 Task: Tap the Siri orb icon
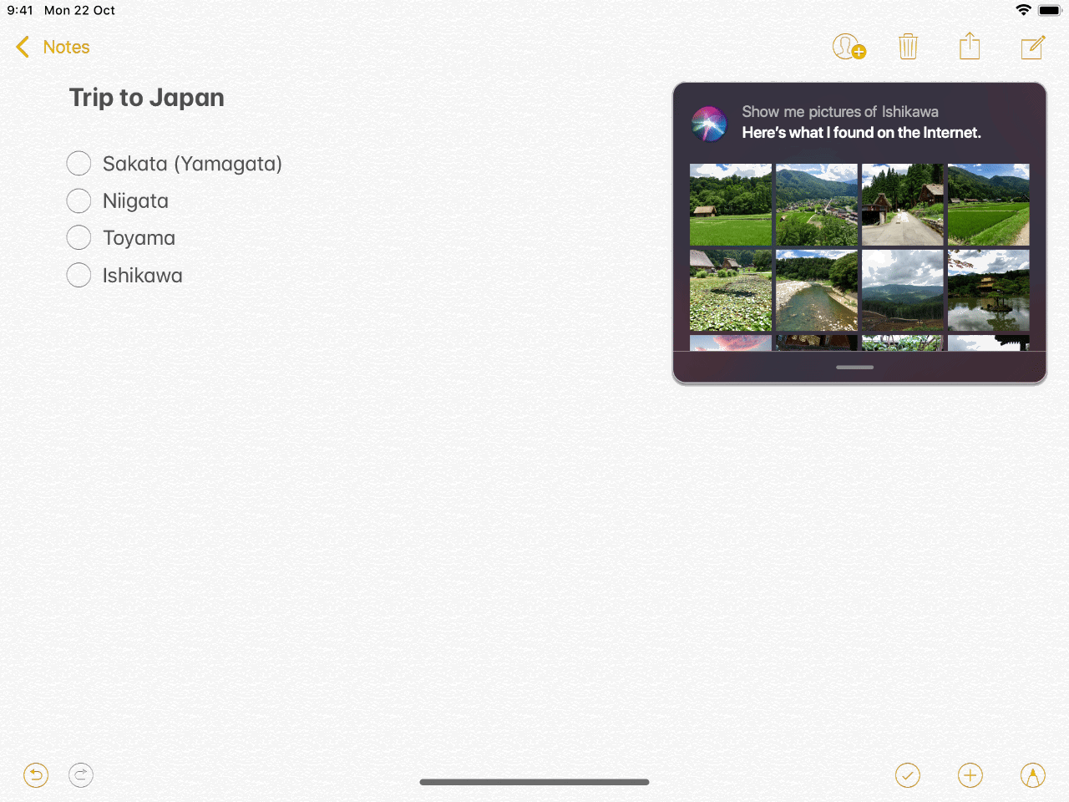tap(709, 124)
